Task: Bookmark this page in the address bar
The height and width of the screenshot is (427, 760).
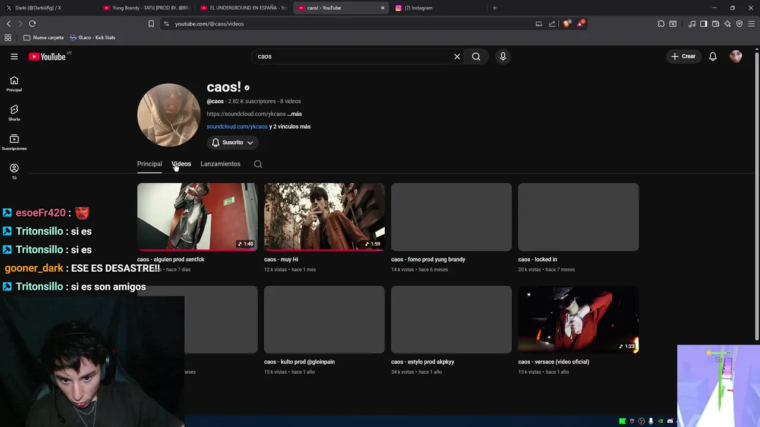Action: tap(151, 24)
